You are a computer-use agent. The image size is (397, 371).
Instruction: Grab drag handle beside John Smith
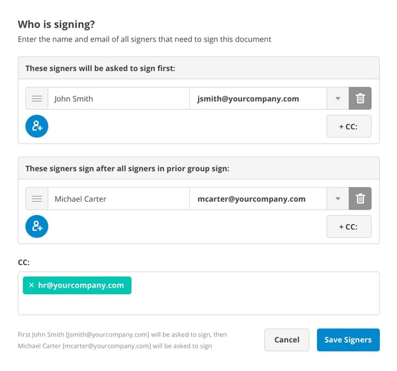coord(37,99)
